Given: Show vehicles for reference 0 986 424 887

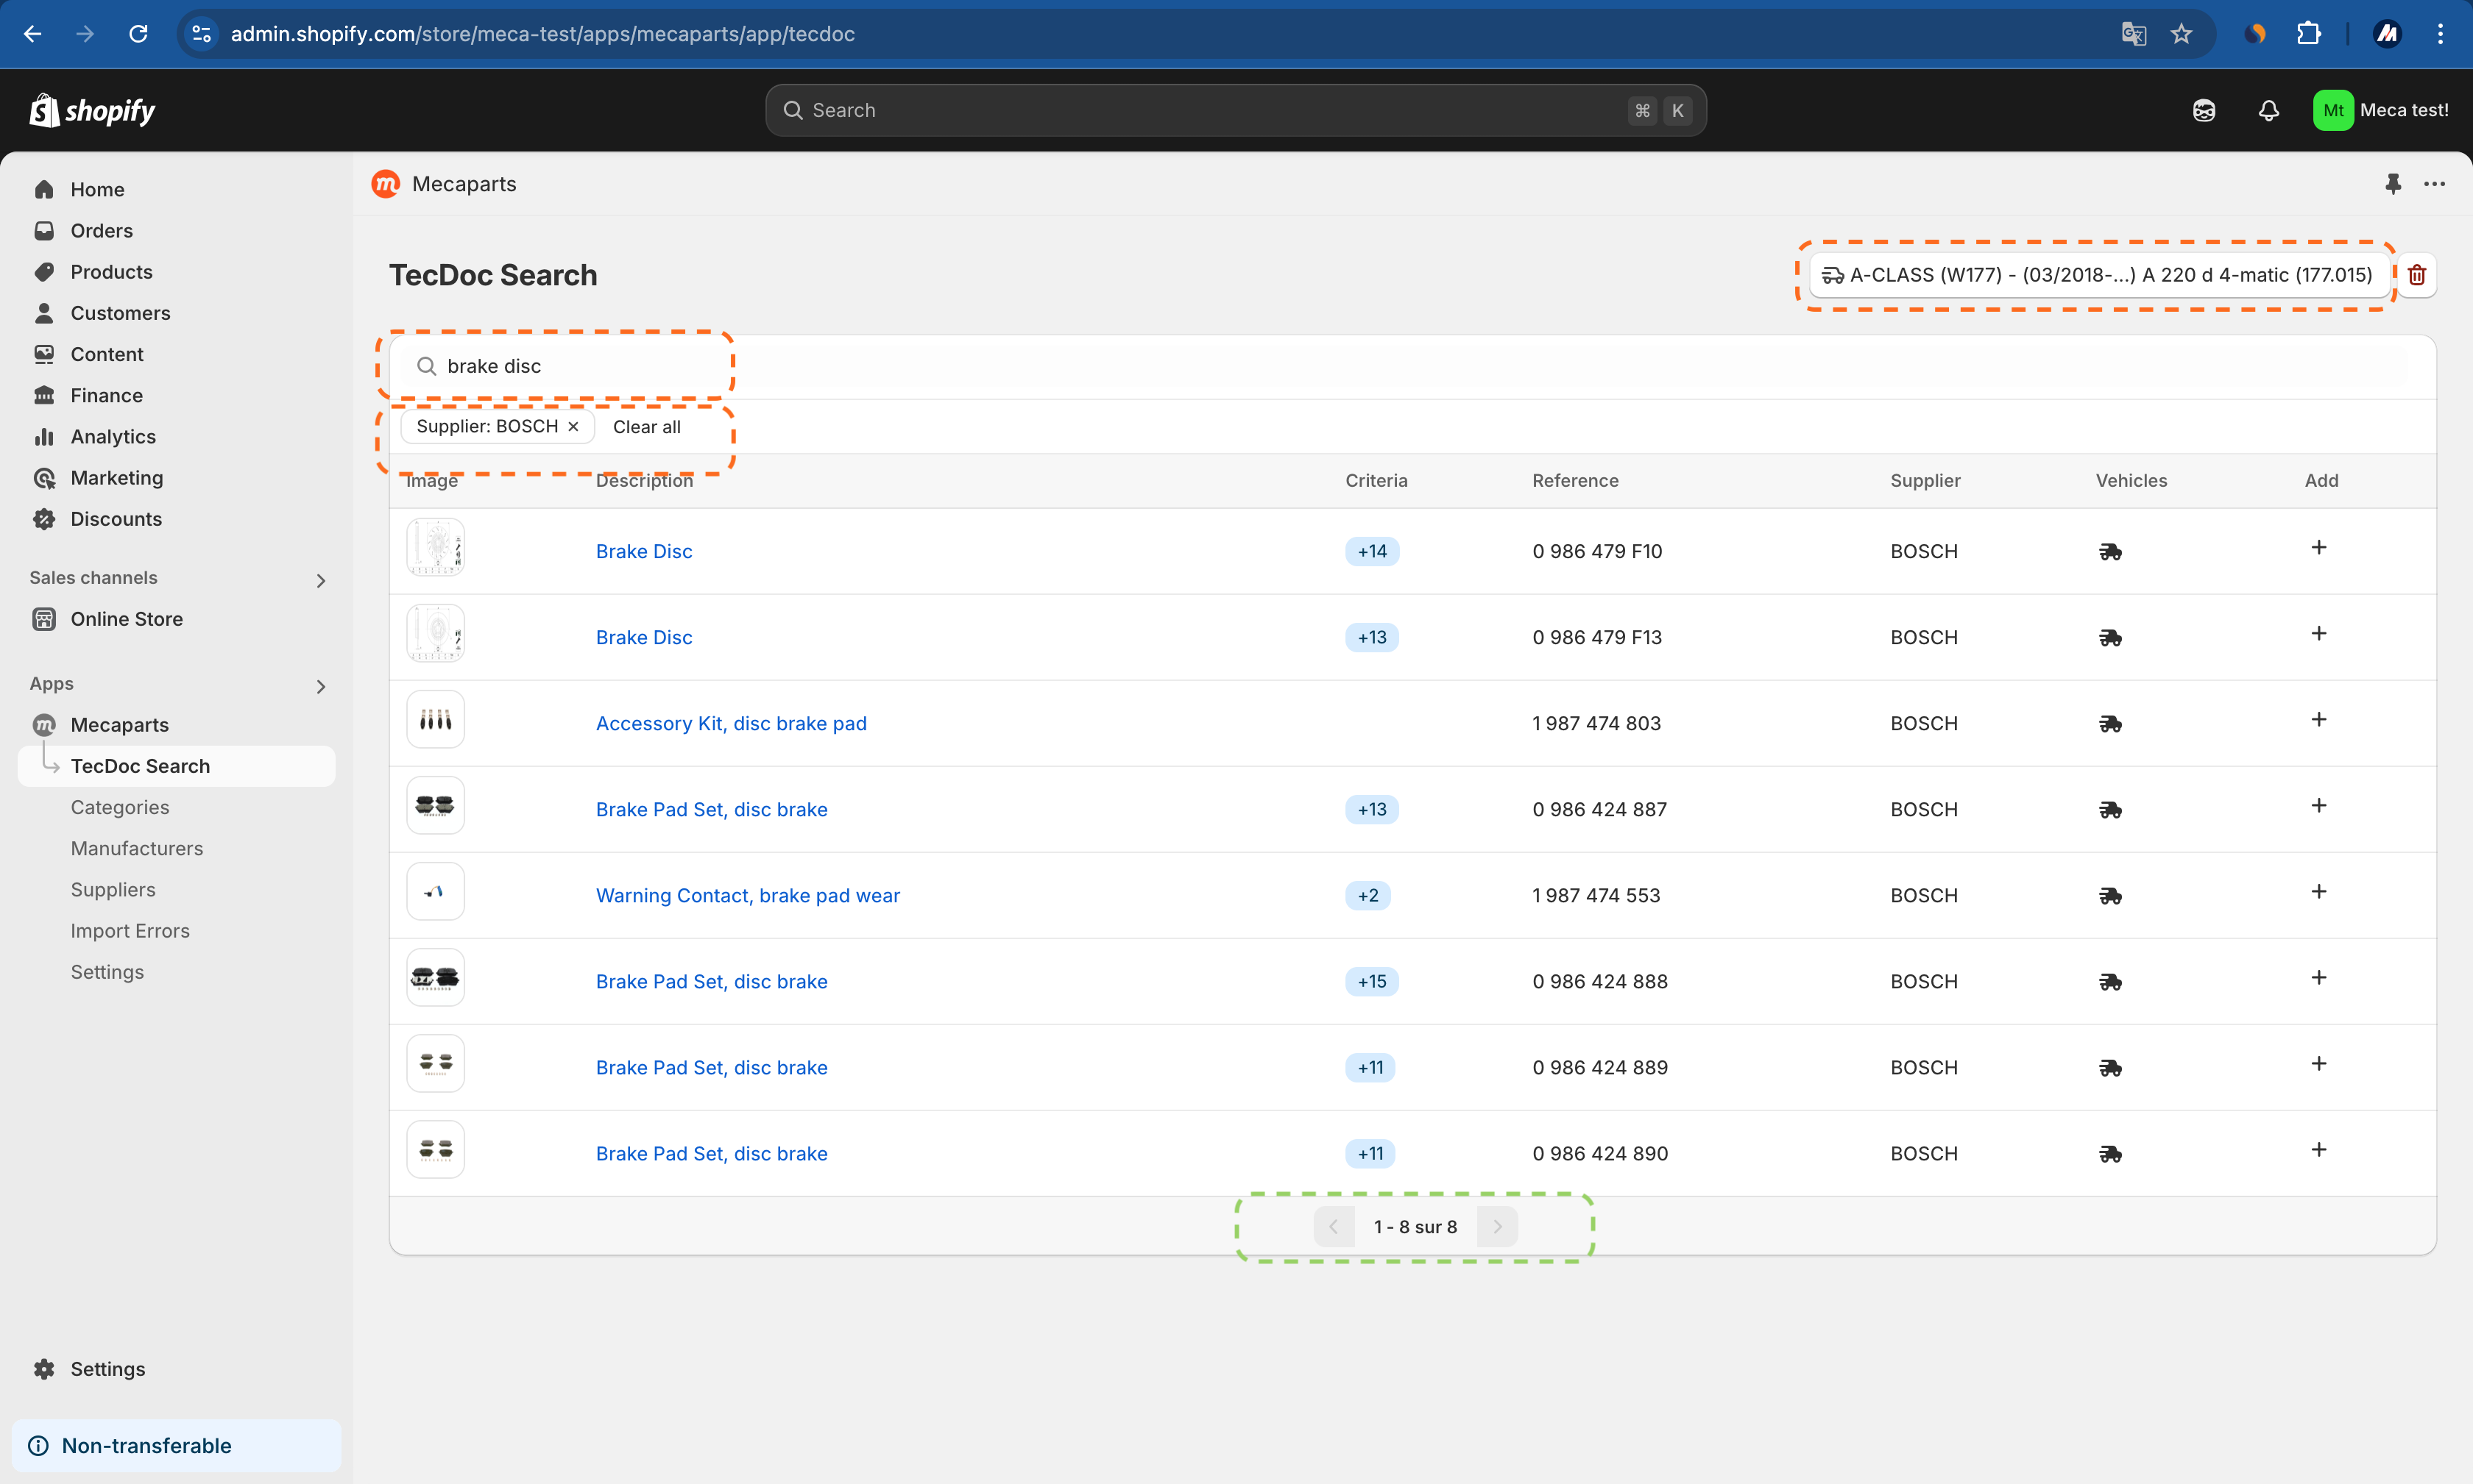Looking at the screenshot, I should coord(2111,809).
